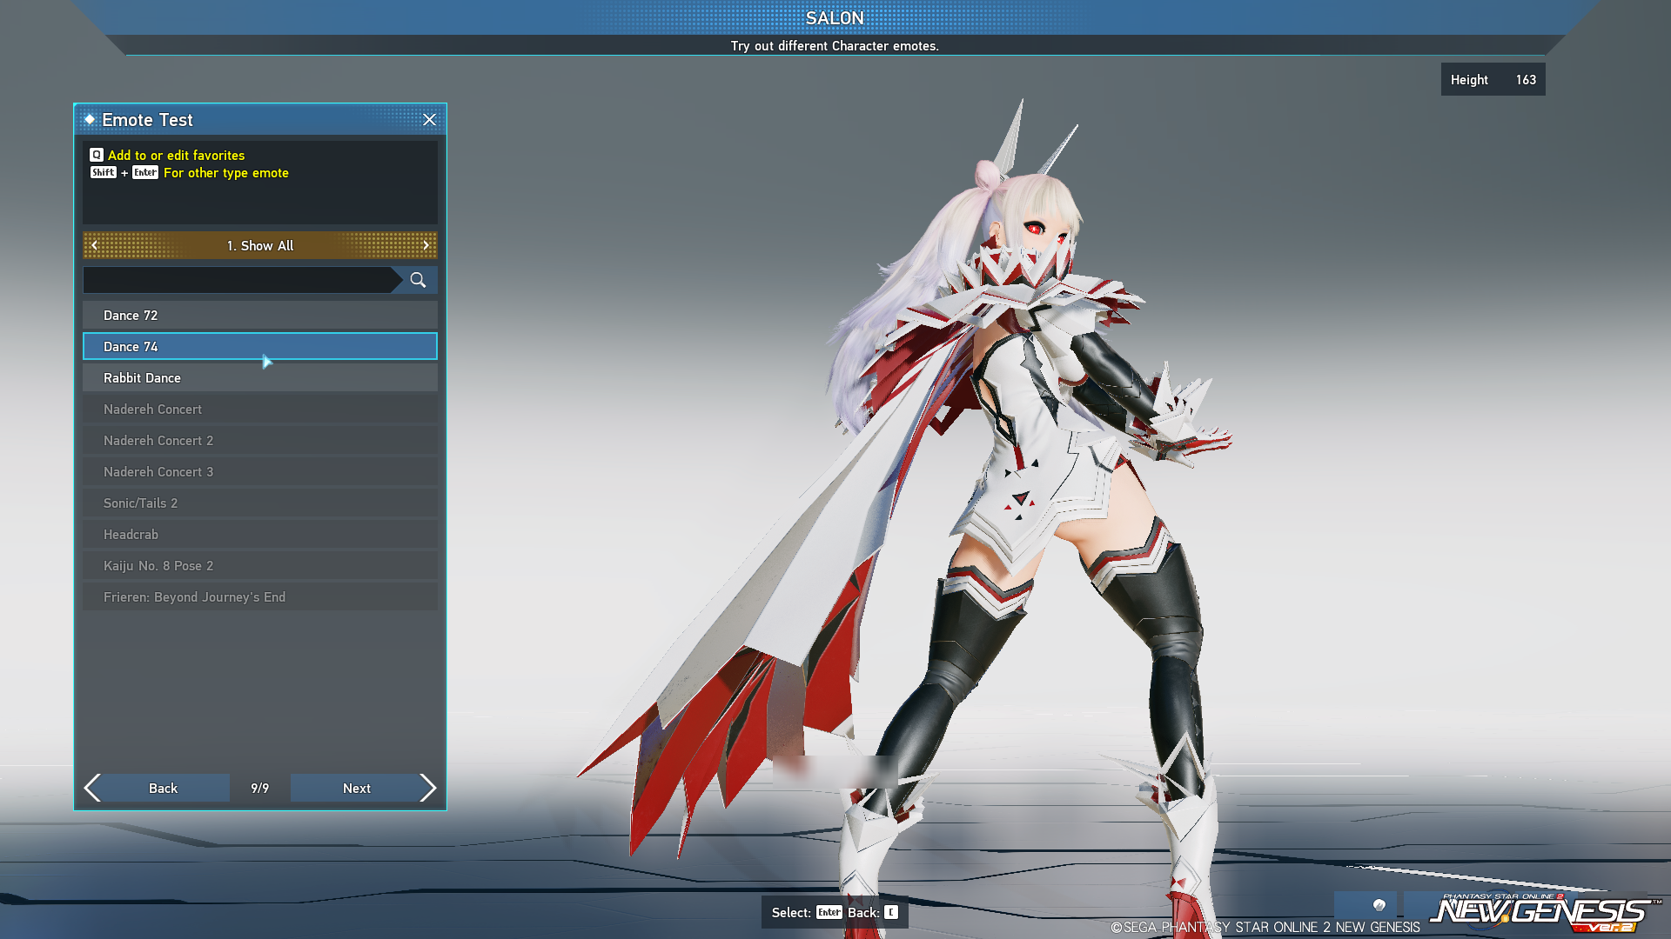Click the Emote Test diamond icon
The width and height of the screenshot is (1671, 939).
pos(90,119)
